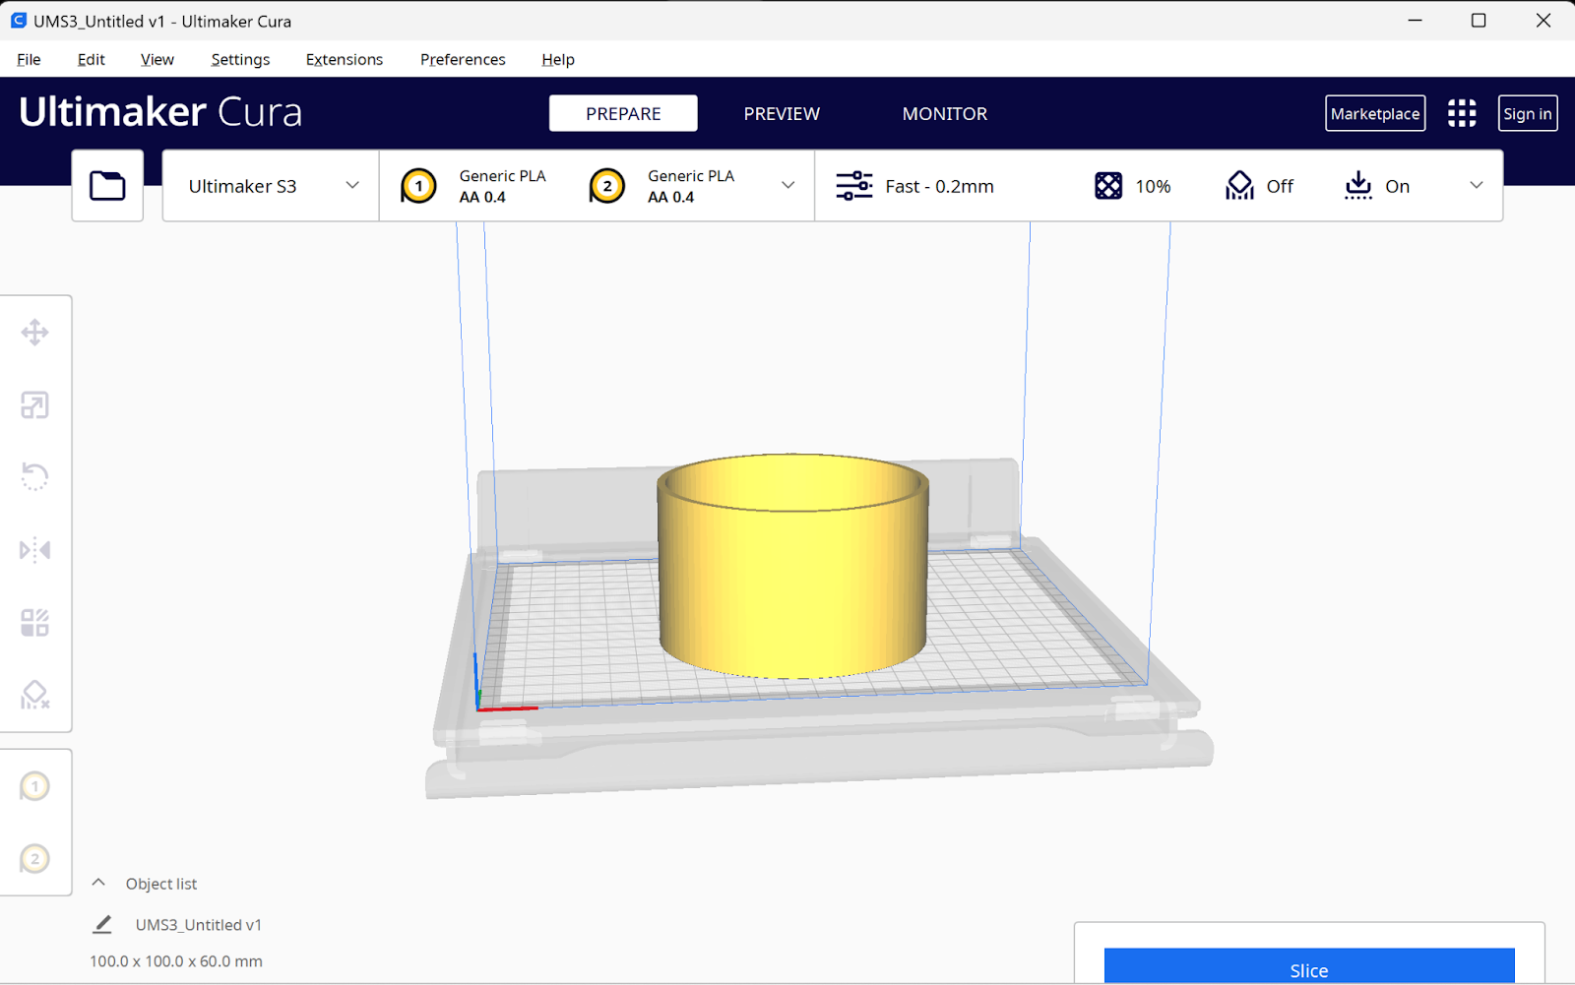Open the Settings menu
This screenshot has width=1575, height=985.
coord(240,59)
